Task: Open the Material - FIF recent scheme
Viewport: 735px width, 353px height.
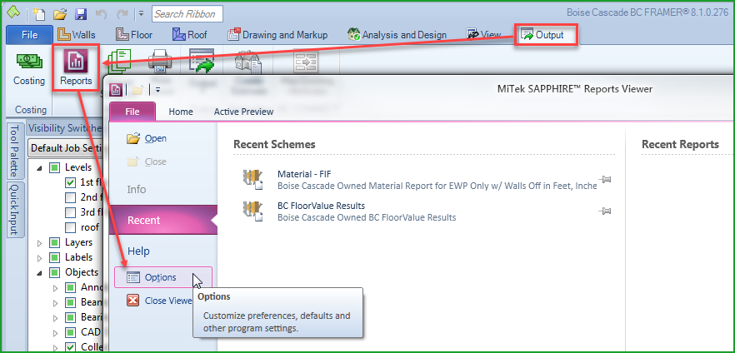Action: [419, 180]
